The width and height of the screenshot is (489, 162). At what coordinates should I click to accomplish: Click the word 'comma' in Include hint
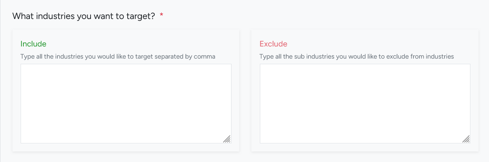click(x=204, y=57)
